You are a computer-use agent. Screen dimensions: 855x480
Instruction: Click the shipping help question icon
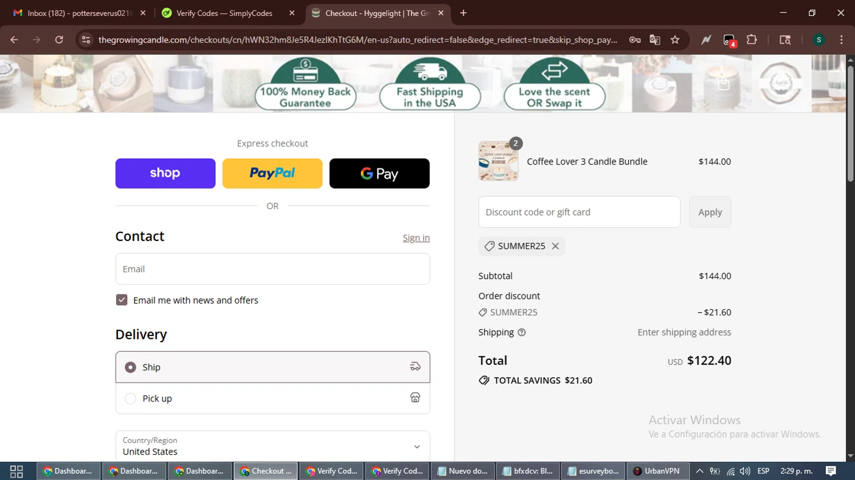click(x=522, y=333)
